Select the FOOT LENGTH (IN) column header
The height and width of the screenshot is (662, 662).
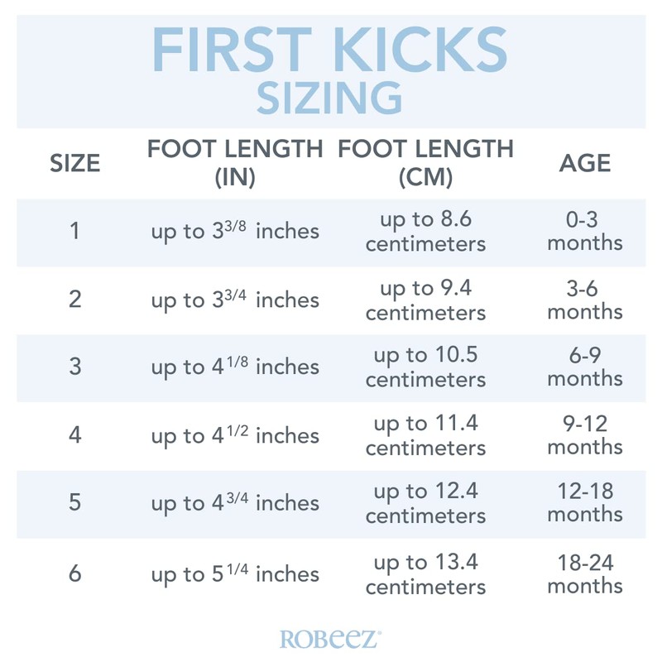click(x=235, y=163)
